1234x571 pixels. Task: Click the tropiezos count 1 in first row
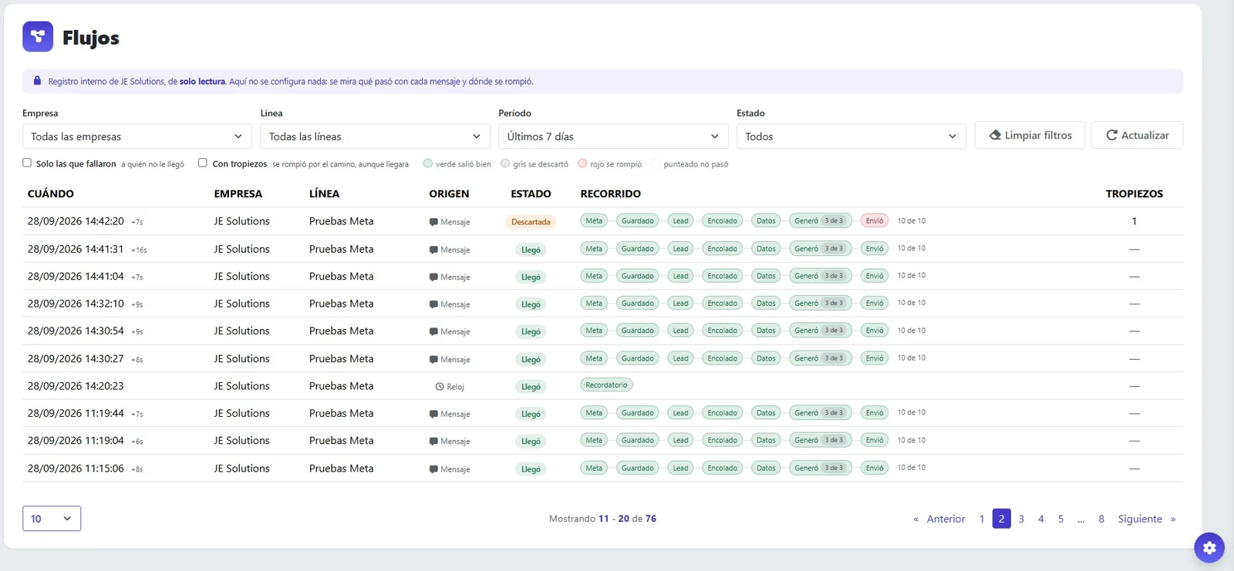[1135, 221]
